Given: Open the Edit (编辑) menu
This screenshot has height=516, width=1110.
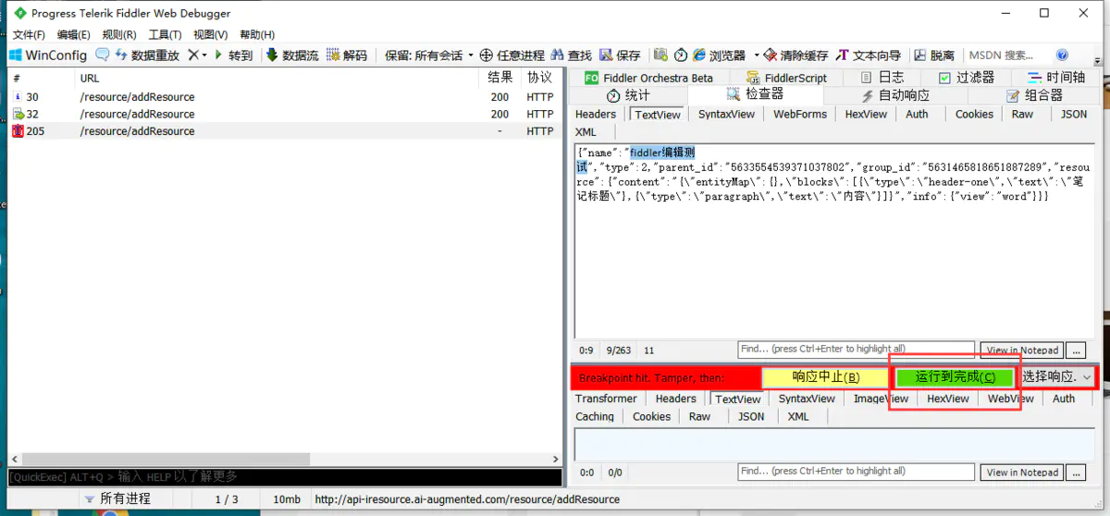Looking at the screenshot, I should coord(73,35).
